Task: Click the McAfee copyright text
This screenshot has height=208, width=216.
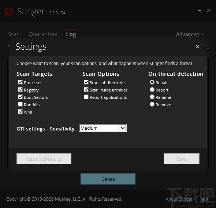Action: 64,199
